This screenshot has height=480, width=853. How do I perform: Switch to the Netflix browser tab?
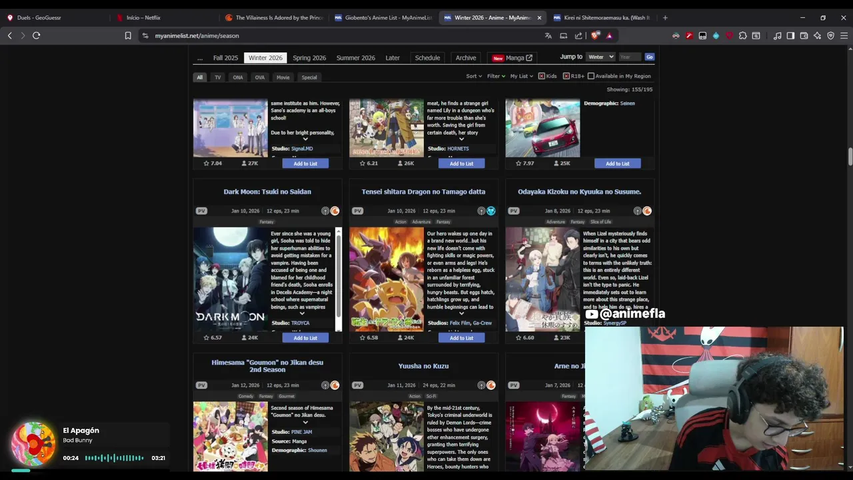[x=143, y=17]
